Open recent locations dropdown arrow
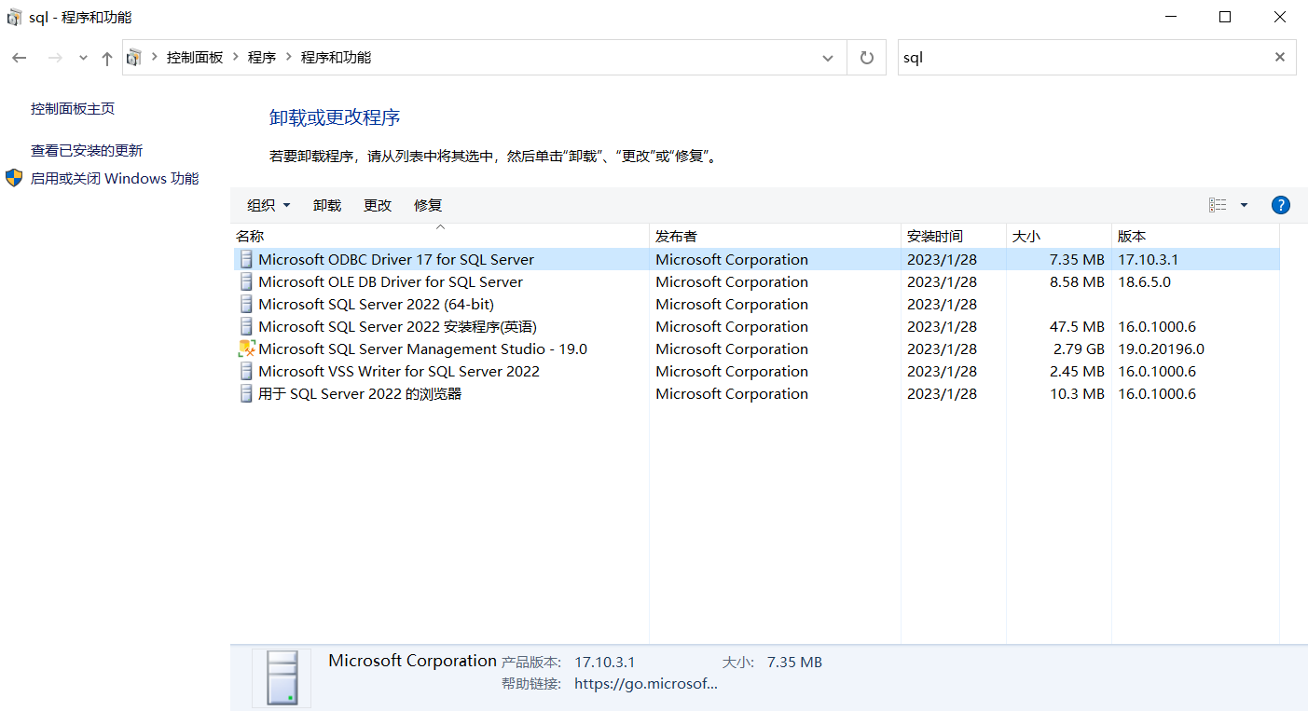This screenshot has width=1308, height=711. pos(83,58)
